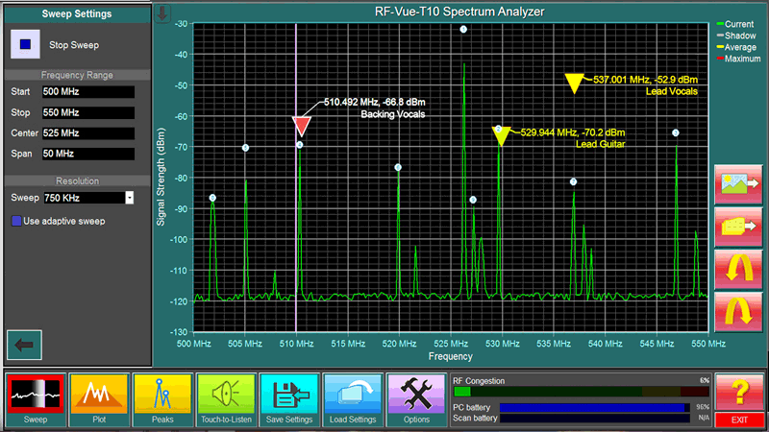
Task: Click the down arrow icon beside chart title
Action: tap(162, 13)
